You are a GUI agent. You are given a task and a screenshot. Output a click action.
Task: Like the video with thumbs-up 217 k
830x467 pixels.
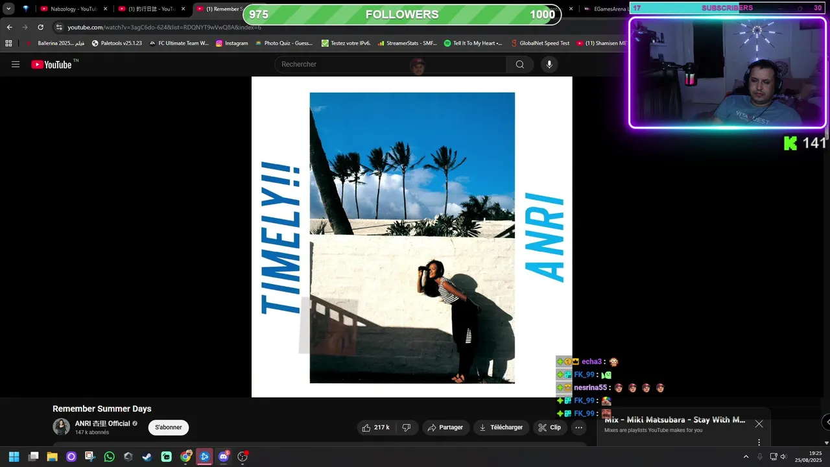tap(376, 427)
